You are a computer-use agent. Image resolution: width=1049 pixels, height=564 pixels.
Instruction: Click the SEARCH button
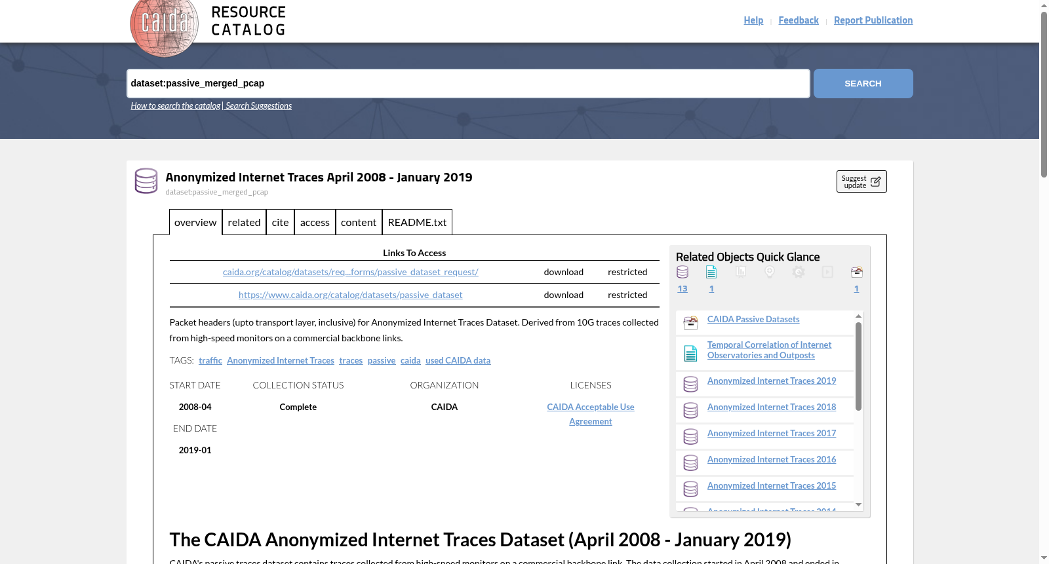(863, 83)
